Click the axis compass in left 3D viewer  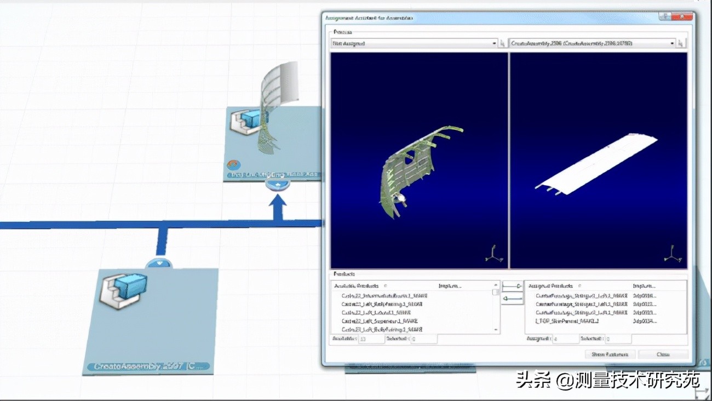point(494,254)
